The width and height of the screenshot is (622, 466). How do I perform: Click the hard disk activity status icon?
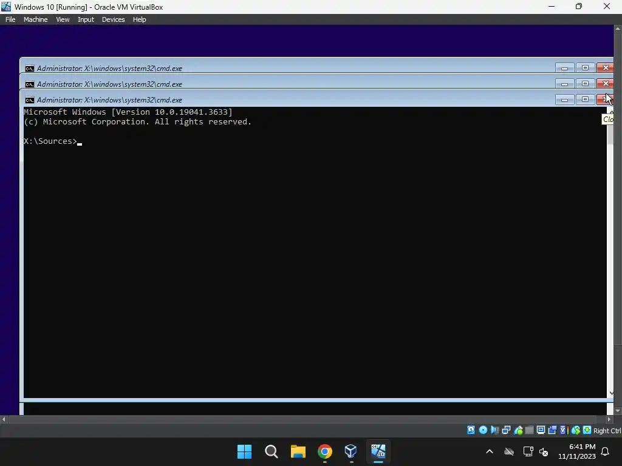click(471, 430)
